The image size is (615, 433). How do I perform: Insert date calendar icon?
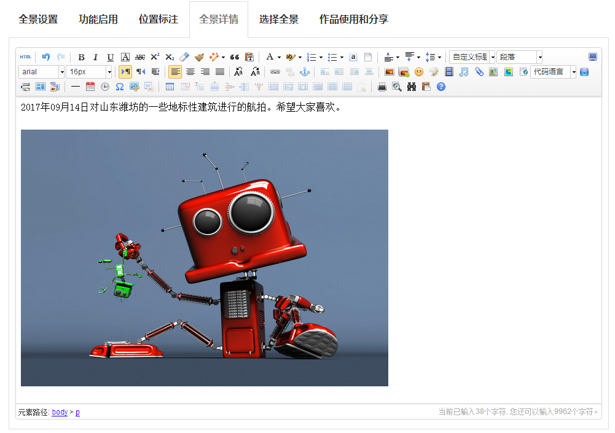click(90, 87)
